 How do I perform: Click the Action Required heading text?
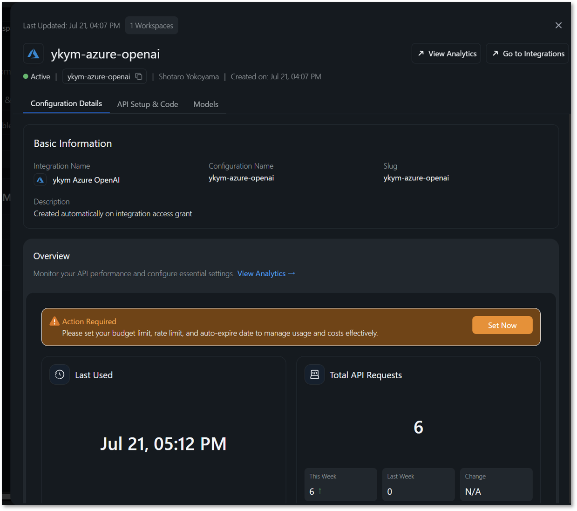89,321
